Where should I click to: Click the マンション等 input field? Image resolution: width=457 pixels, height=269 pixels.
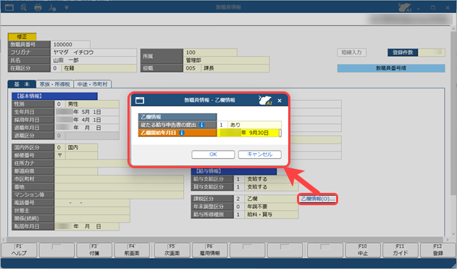[119, 194]
